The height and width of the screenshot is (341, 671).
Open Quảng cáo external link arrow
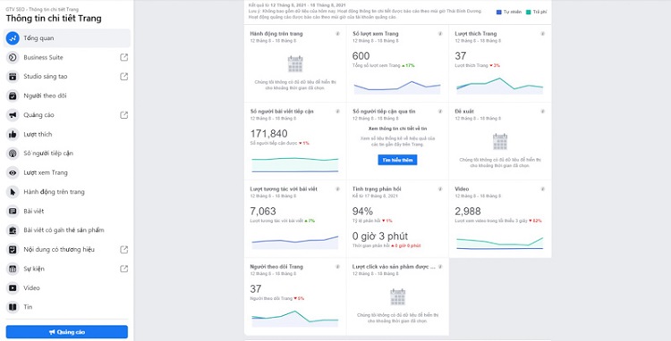123,115
